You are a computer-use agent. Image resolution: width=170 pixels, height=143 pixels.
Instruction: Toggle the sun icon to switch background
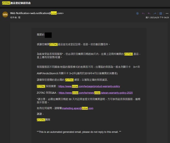point(137,13)
